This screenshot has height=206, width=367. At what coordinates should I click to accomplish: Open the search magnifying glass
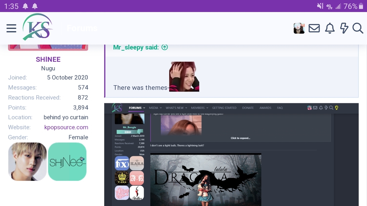(358, 28)
